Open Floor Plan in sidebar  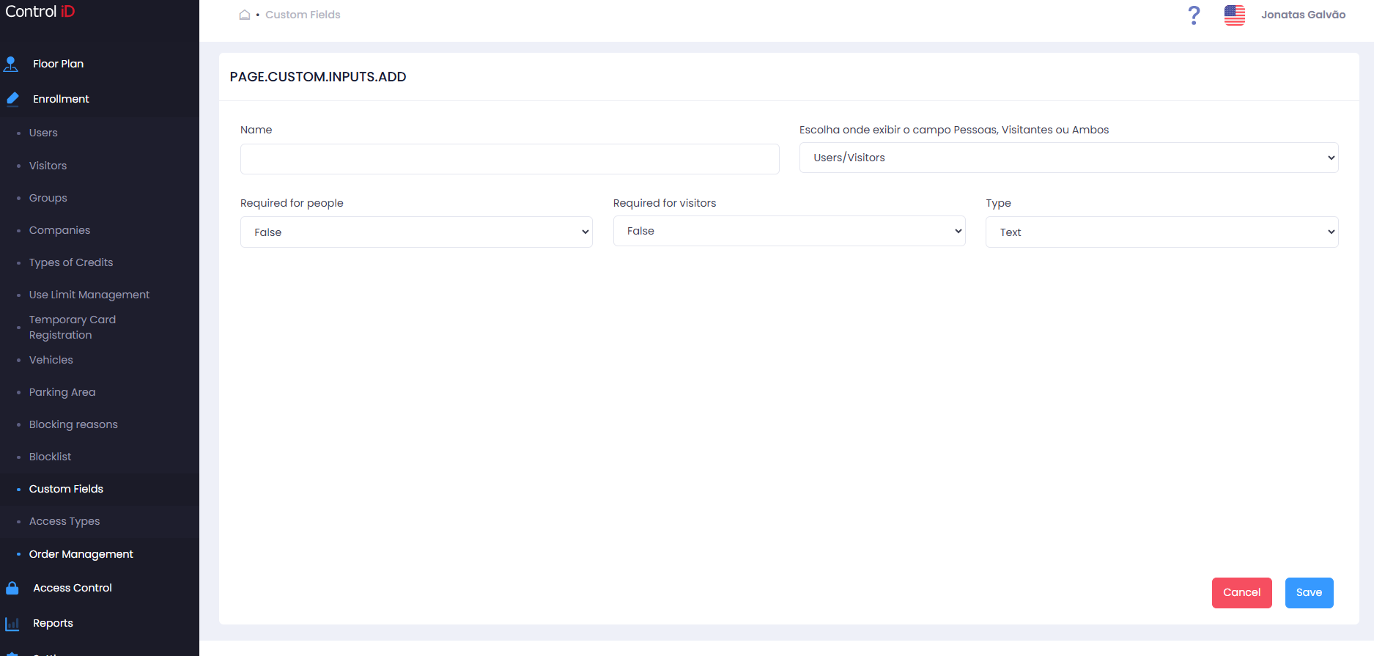pos(58,64)
